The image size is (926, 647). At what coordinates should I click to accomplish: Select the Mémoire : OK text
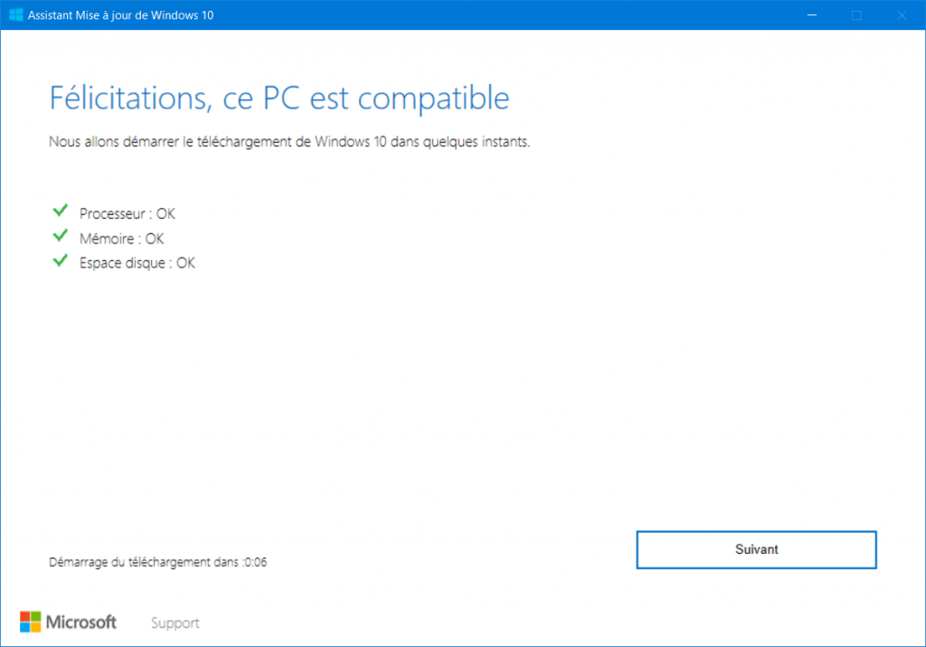coord(122,239)
